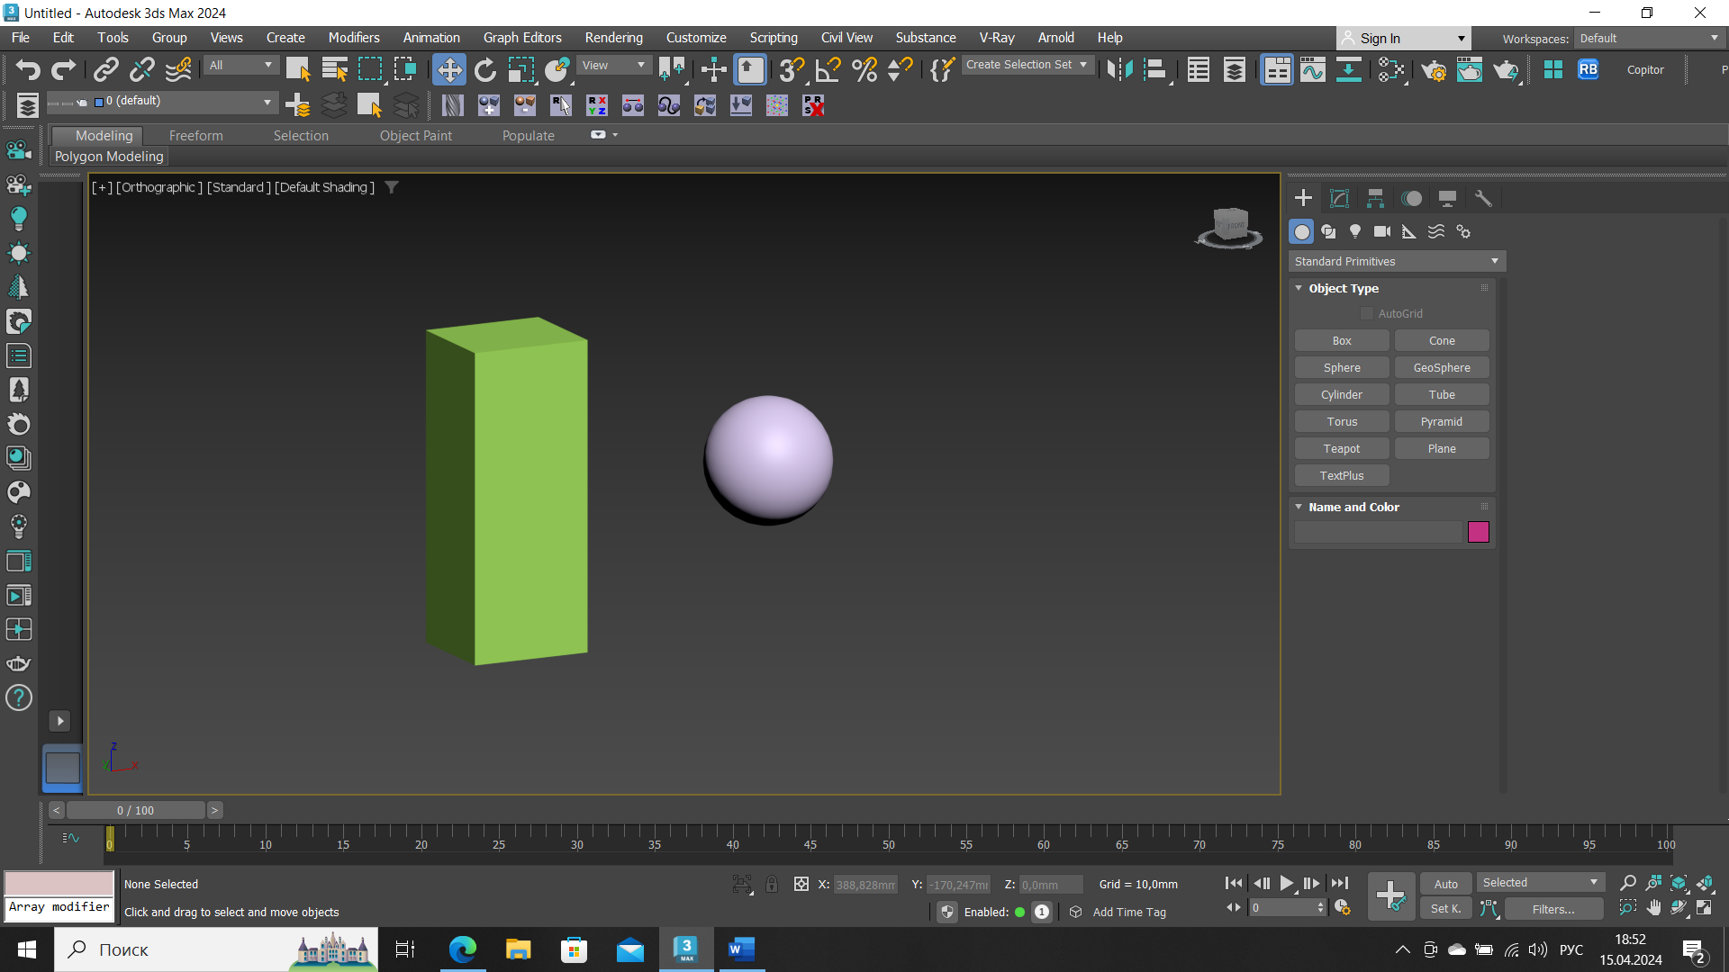This screenshot has height=972, width=1729.
Task: Click the Name and Color swatch
Action: pyautogui.click(x=1479, y=532)
